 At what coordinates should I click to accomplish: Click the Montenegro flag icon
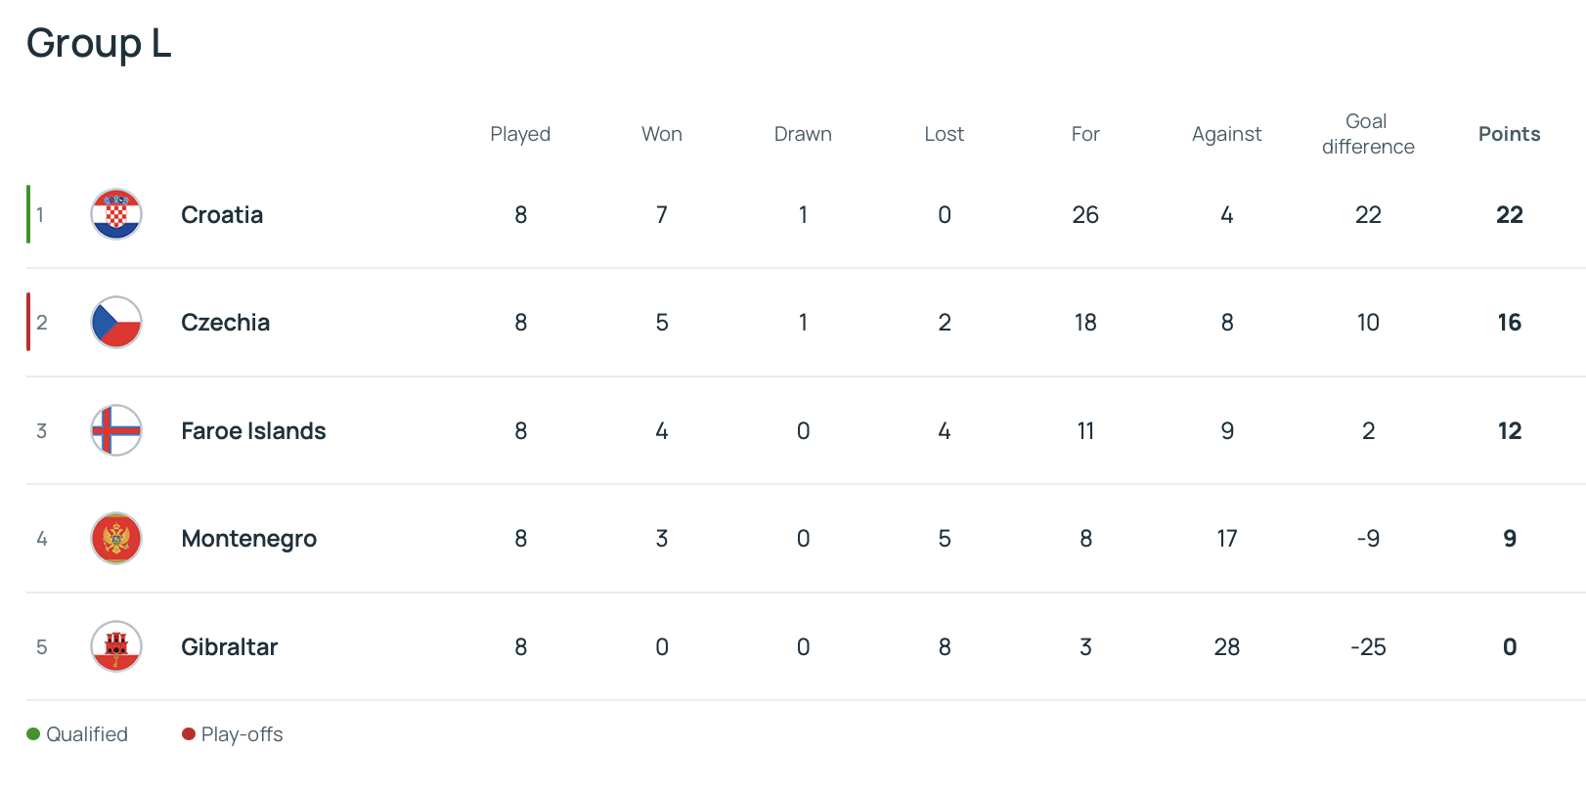tap(116, 539)
